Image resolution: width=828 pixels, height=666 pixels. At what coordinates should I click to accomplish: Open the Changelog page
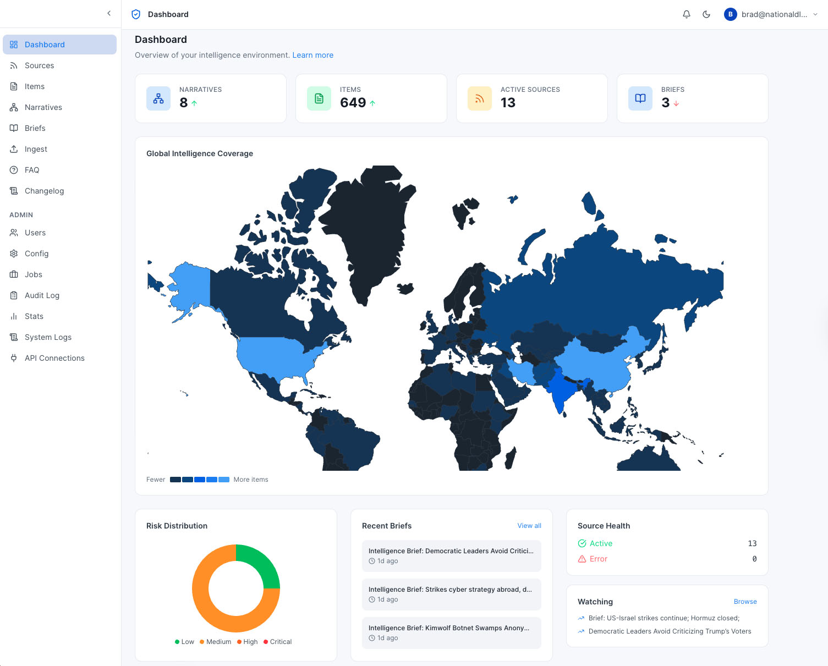(44, 190)
